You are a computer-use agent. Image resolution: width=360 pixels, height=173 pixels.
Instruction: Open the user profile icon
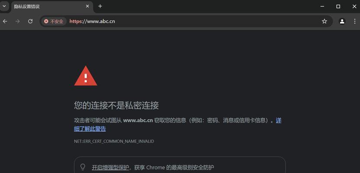tap(342, 21)
